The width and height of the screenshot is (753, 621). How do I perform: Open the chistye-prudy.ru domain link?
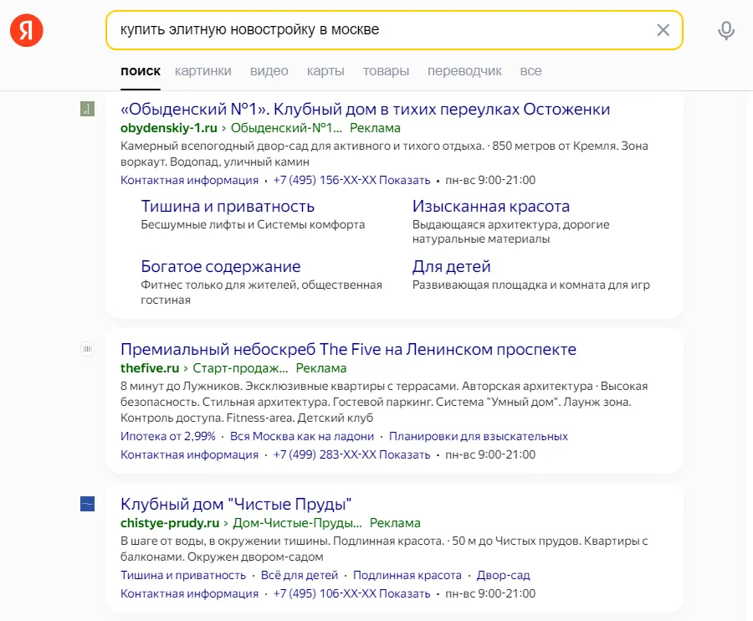tap(170, 523)
